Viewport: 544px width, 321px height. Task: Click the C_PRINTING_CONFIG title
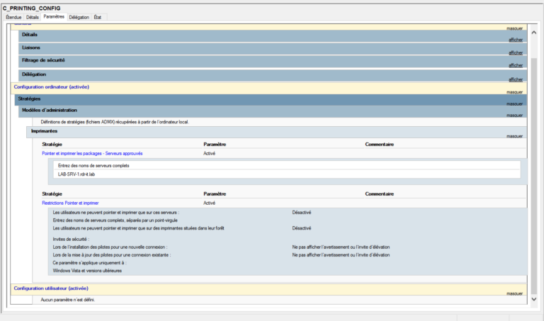point(32,8)
